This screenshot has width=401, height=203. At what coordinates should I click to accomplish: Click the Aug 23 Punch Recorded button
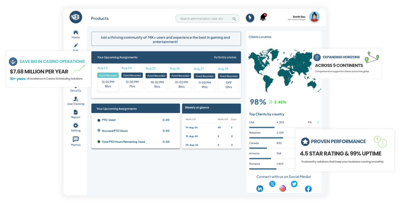(108, 75)
